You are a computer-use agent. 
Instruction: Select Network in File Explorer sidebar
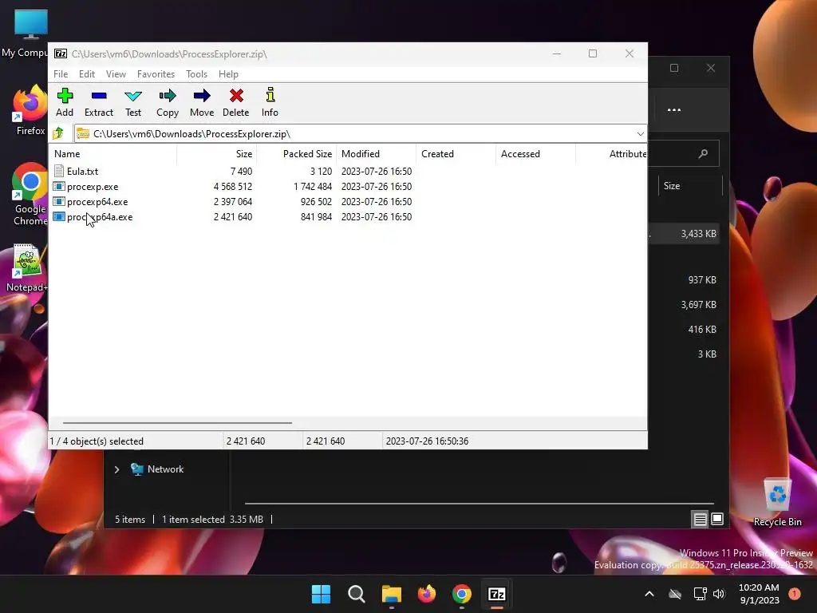tap(165, 469)
